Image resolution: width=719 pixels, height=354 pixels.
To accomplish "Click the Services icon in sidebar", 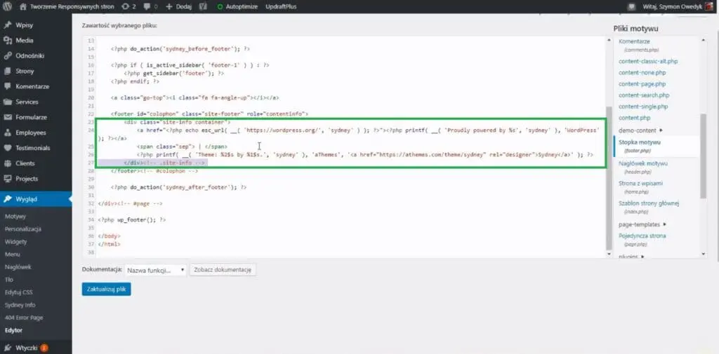I will (x=7, y=102).
